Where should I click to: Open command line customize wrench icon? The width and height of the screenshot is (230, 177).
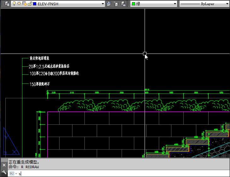pyautogui.click(x=4, y=172)
